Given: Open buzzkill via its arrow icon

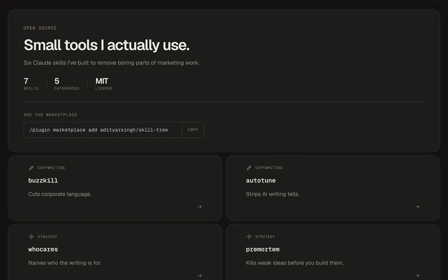Looking at the screenshot, I should coord(200,207).
